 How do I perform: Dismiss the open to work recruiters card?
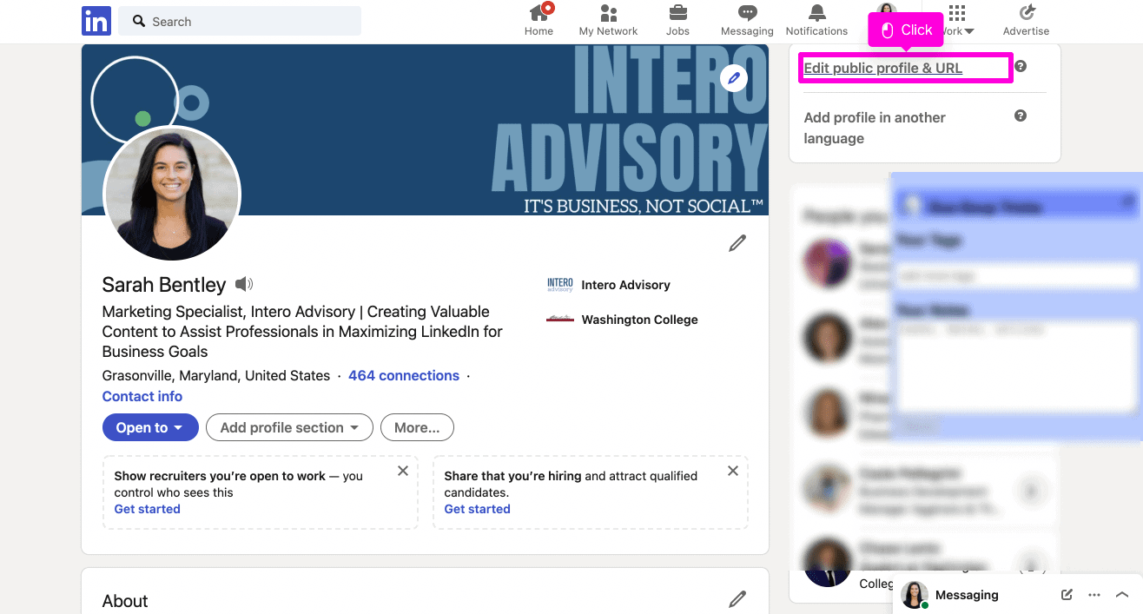(x=403, y=471)
